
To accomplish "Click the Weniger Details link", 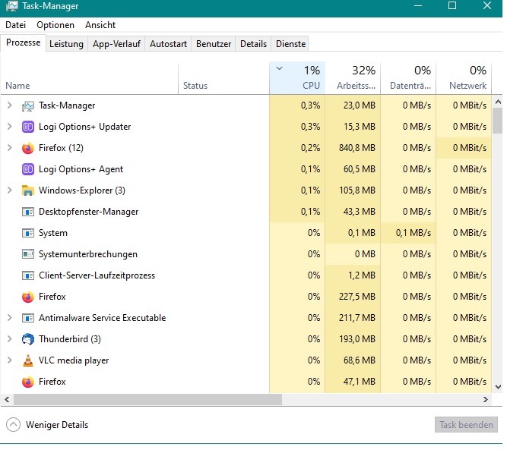I will tap(57, 425).
